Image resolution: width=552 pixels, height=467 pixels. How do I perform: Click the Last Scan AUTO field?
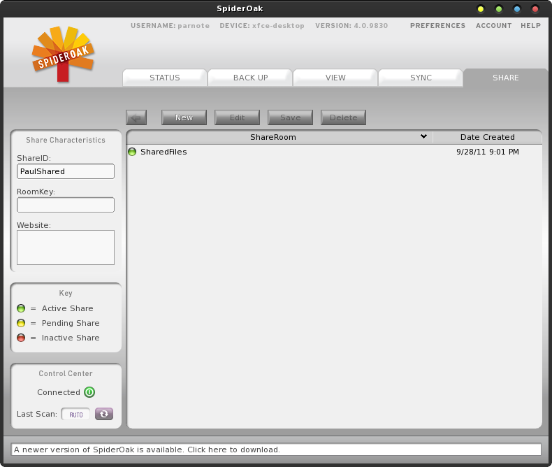(x=75, y=414)
